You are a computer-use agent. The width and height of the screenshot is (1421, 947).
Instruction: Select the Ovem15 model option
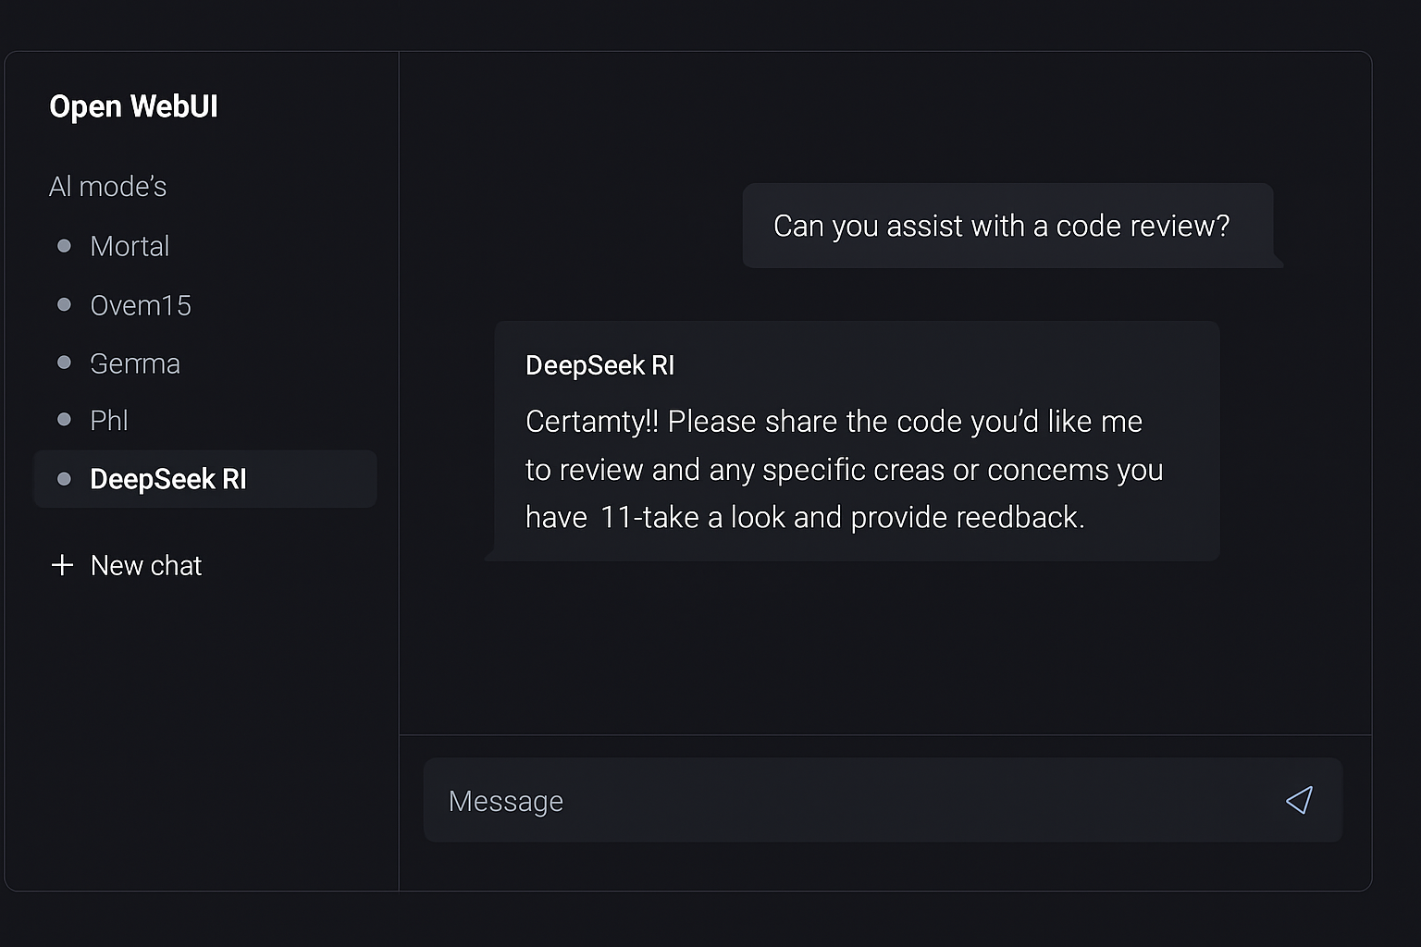click(x=141, y=304)
